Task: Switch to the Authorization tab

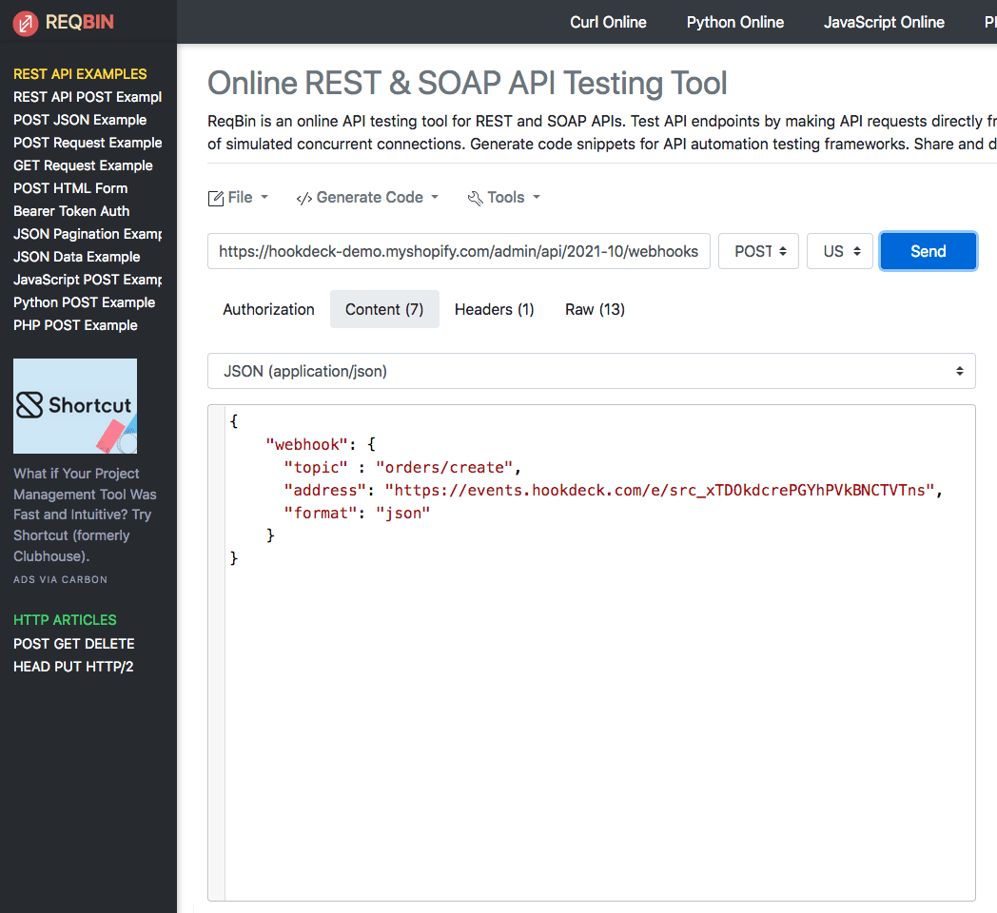Action: (x=267, y=309)
